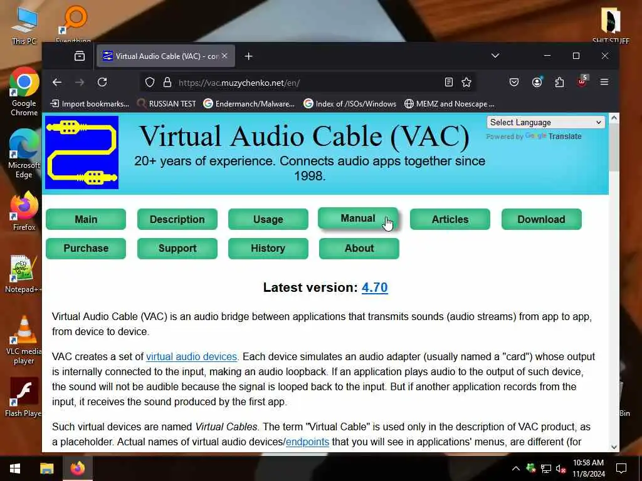The height and width of the screenshot is (481, 642).
Task: Select Notepad++ desktop shortcut
Action: tap(23, 274)
